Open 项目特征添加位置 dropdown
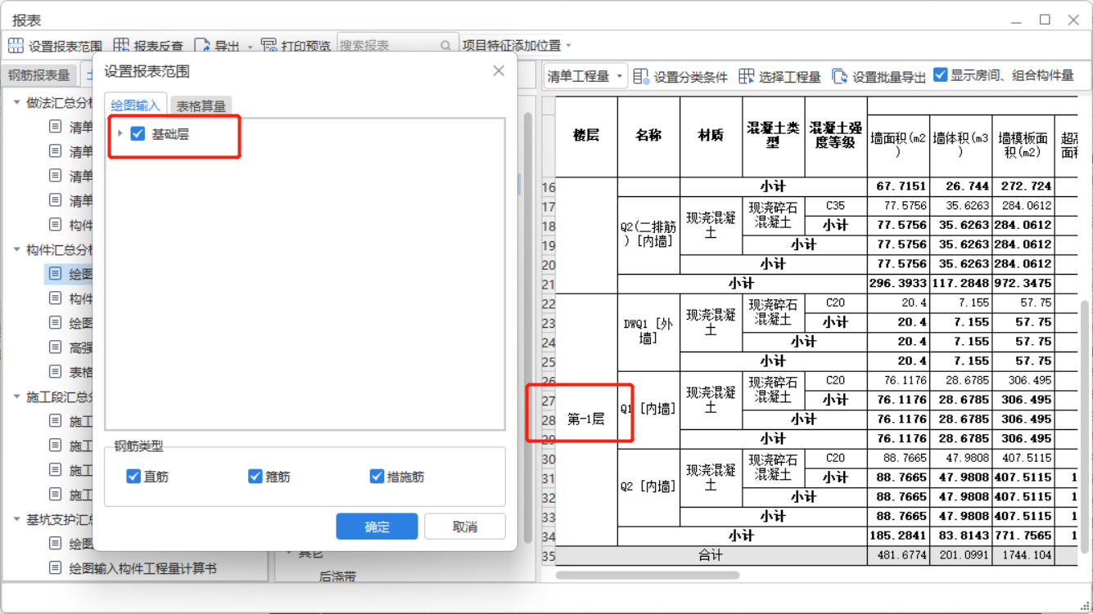1093x614 pixels. (517, 46)
